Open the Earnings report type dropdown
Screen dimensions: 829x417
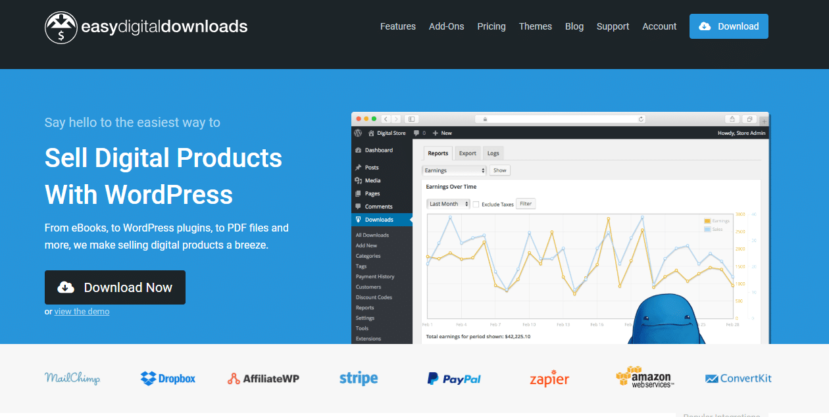click(x=454, y=170)
